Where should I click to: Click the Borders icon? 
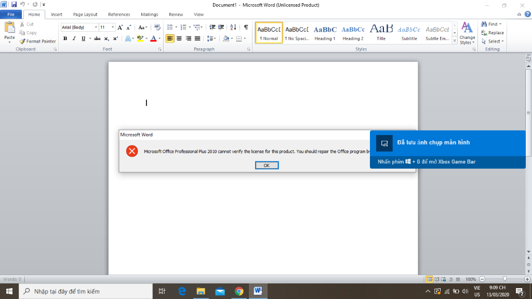click(239, 38)
